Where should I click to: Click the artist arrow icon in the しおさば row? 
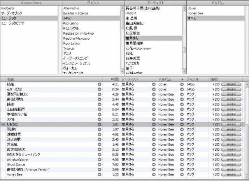coord(154,124)
